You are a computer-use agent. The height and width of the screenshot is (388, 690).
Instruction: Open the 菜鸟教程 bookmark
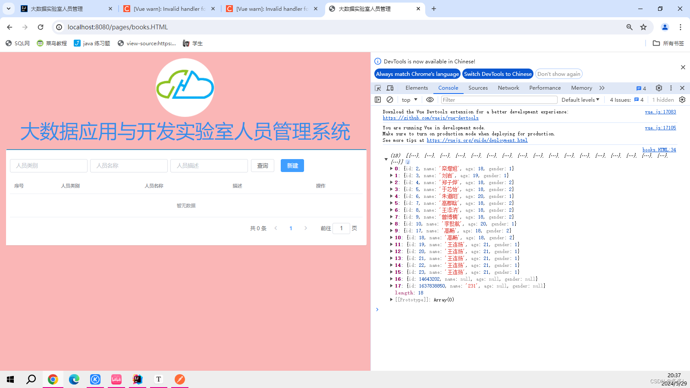coord(52,44)
